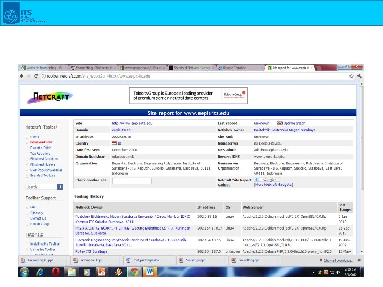The height and width of the screenshot is (287, 383).
Task: Open the foot_printingzz.doc download
Action: pyautogui.click(x=146, y=260)
